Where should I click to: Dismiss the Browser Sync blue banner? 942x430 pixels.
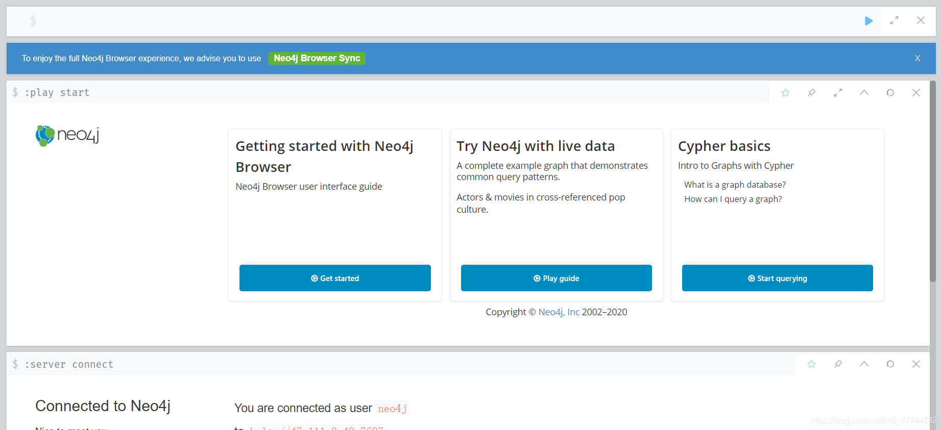(x=917, y=58)
